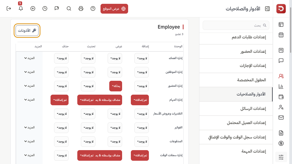Expand المزيد for الفواتير row
292x164 pixels.
tap(30, 128)
